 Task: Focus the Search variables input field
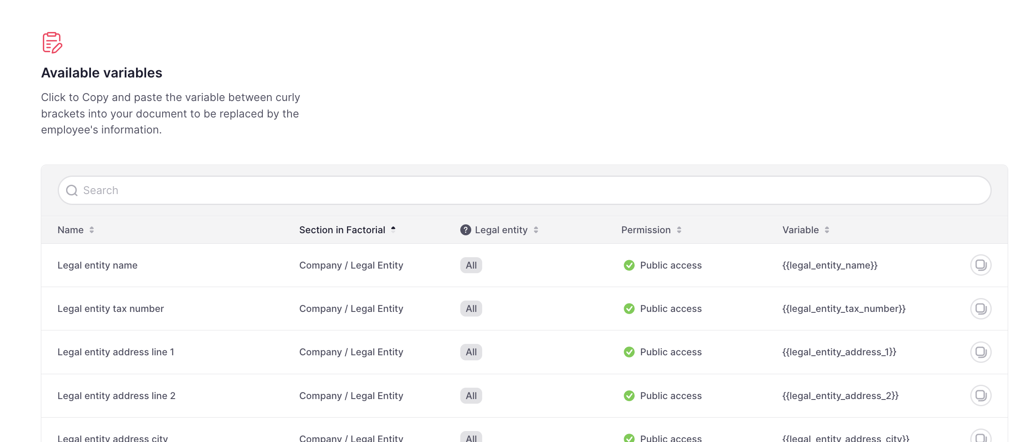click(524, 190)
